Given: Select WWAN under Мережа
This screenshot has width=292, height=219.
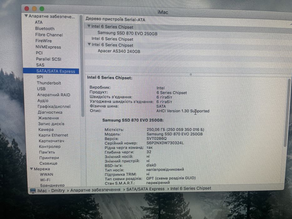Looking at the screenshot, I should click(x=47, y=175).
